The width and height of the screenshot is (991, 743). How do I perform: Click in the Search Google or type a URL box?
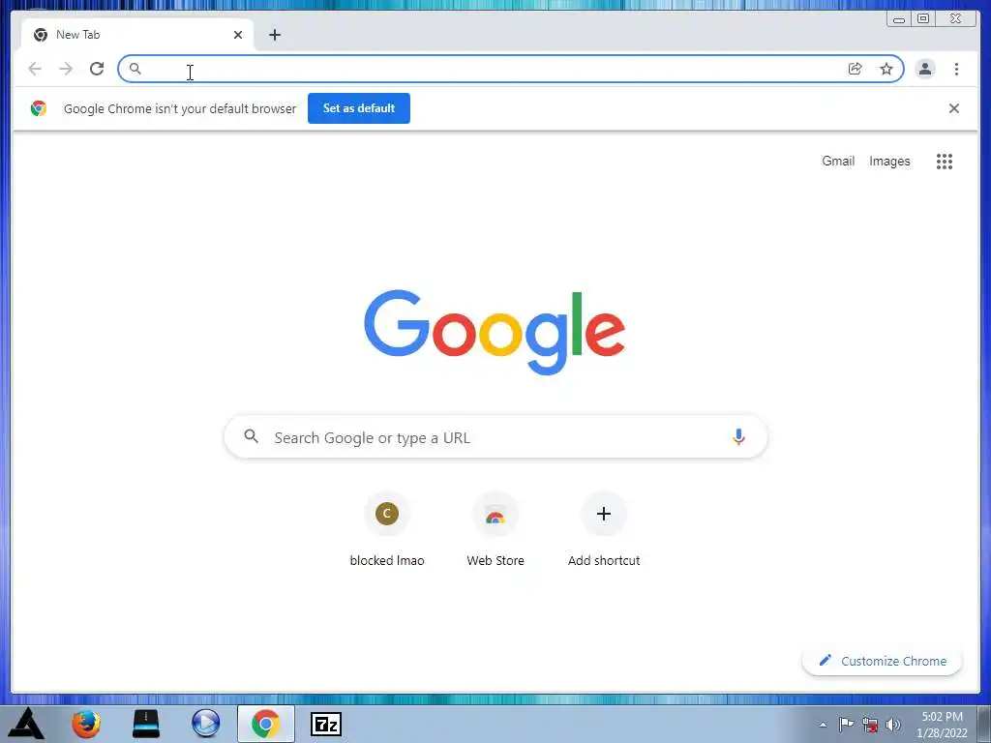495,437
